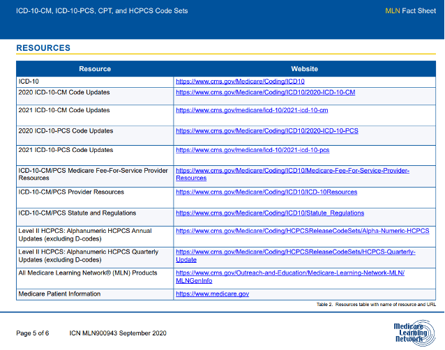Open the 2020-ICD-10-PCS code updates link
Screen dimensions: 445x350
(x=266, y=131)
